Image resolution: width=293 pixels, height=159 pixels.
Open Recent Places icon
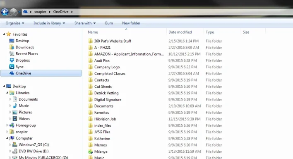[x=12, y=54]
